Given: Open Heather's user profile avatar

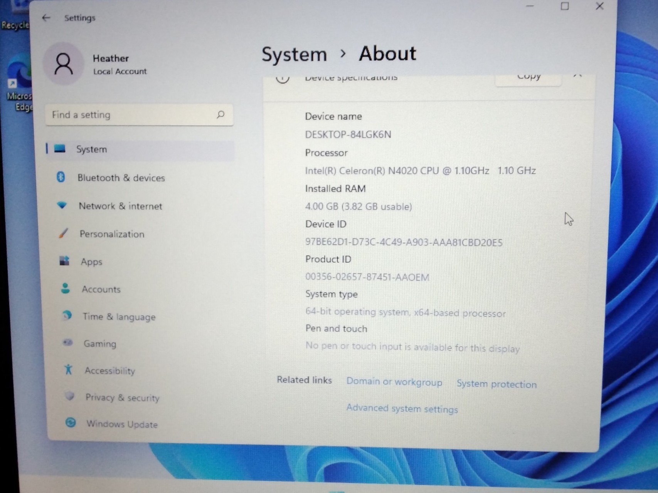Looking at the screenshot, I should click(64, 64).
